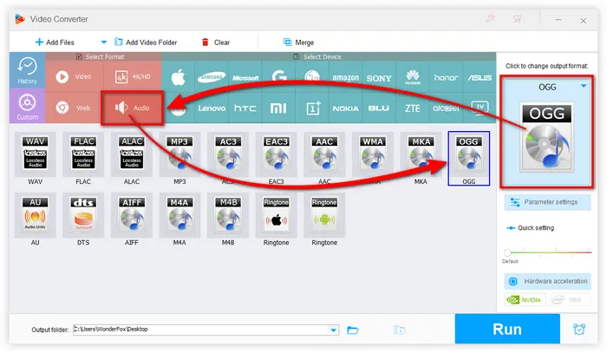Open the Honor device category
This screenshot has width=607, height=353.
[446, 77]
